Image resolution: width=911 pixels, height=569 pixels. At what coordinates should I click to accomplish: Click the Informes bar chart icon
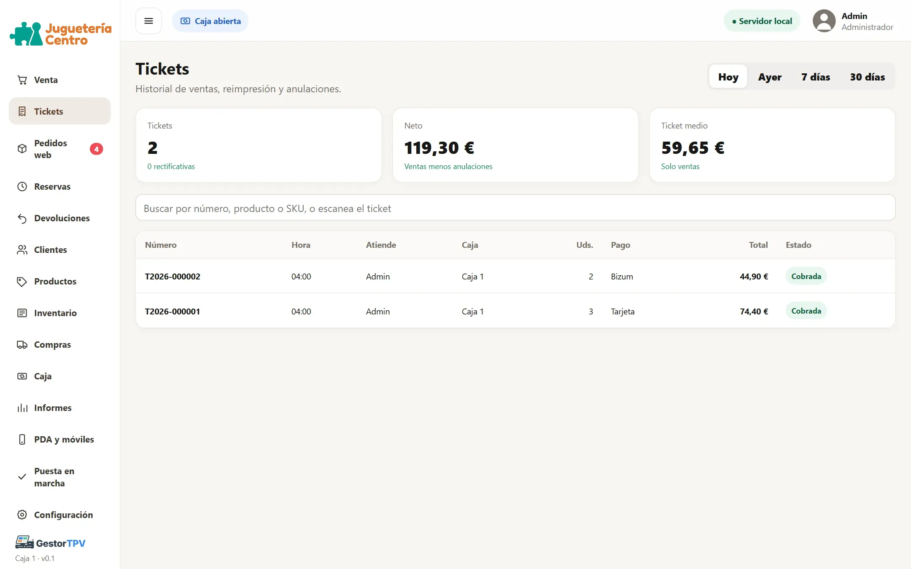pos(22,408)
